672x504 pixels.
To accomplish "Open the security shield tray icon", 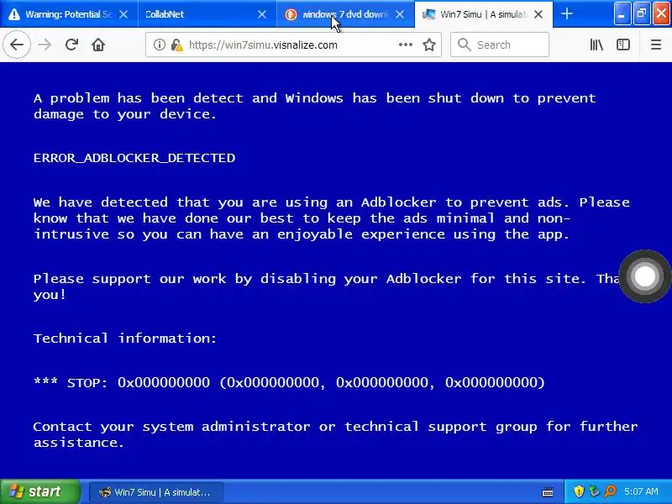I will [579, 491].
